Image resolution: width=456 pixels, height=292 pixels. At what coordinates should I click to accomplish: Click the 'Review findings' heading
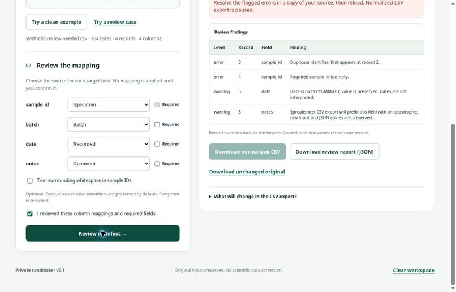click(231, 32)
